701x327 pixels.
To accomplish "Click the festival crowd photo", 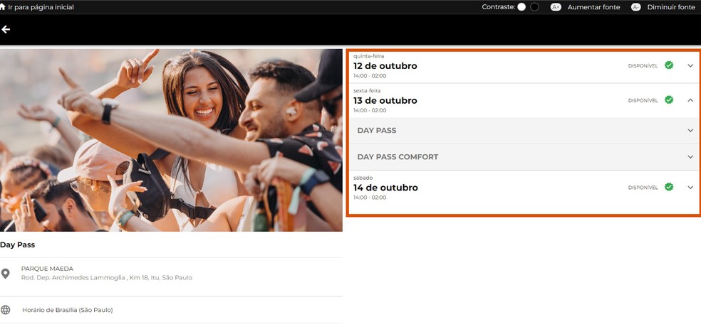I will (171, 140).
